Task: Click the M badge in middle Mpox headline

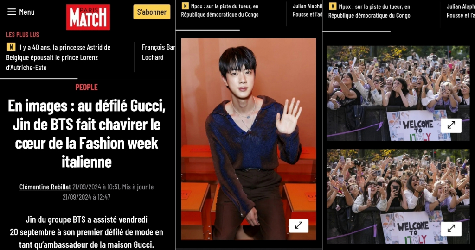Action: (x=185, y=6)
